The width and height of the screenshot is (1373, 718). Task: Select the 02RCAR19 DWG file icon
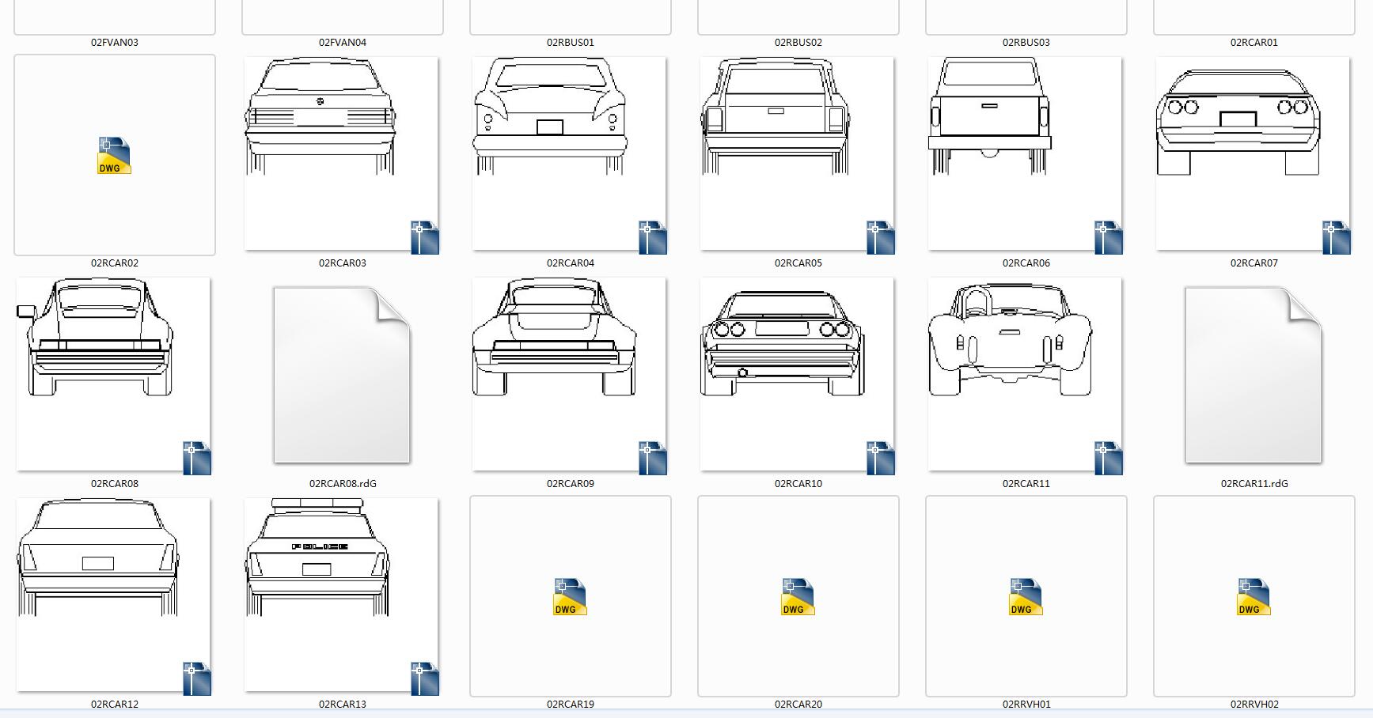point(570,596)
